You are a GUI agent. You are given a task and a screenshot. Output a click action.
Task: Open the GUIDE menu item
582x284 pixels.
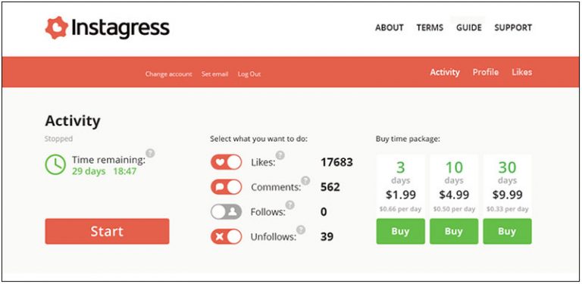469,27
